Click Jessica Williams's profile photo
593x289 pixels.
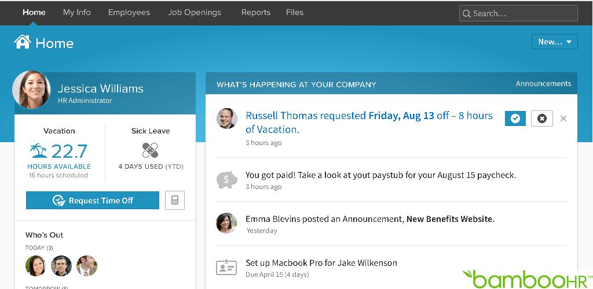coord(31,90)
